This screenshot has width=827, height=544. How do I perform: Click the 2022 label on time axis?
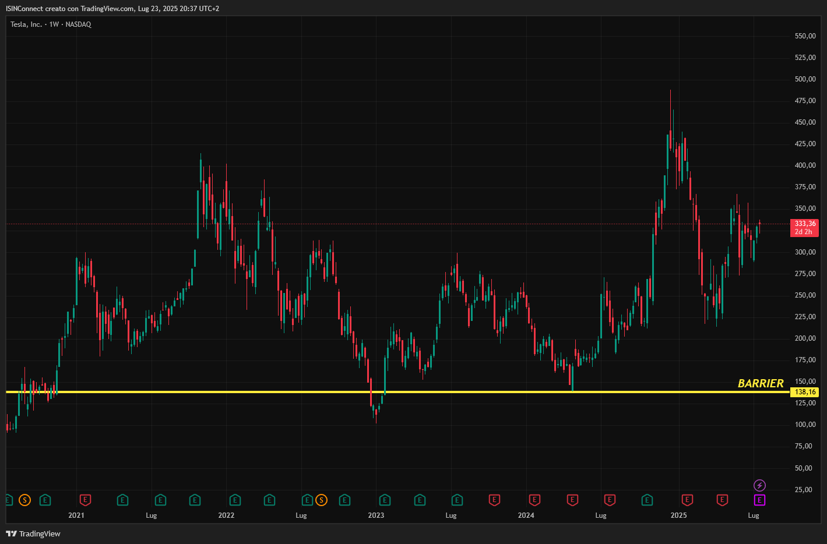point(226,515)
